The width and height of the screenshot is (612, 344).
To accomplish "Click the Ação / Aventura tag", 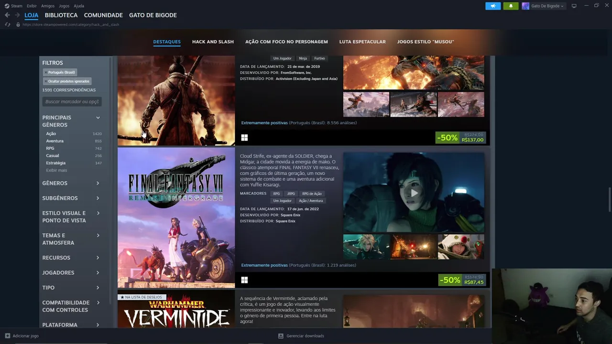I will [311, 201].
